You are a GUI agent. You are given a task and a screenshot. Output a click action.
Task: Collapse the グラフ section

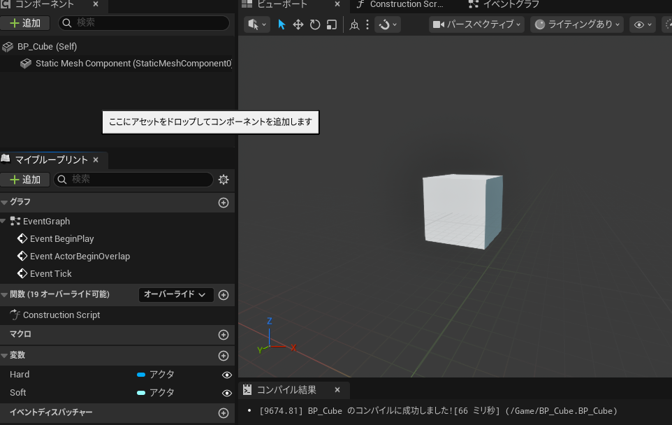[x=5, y=201]
